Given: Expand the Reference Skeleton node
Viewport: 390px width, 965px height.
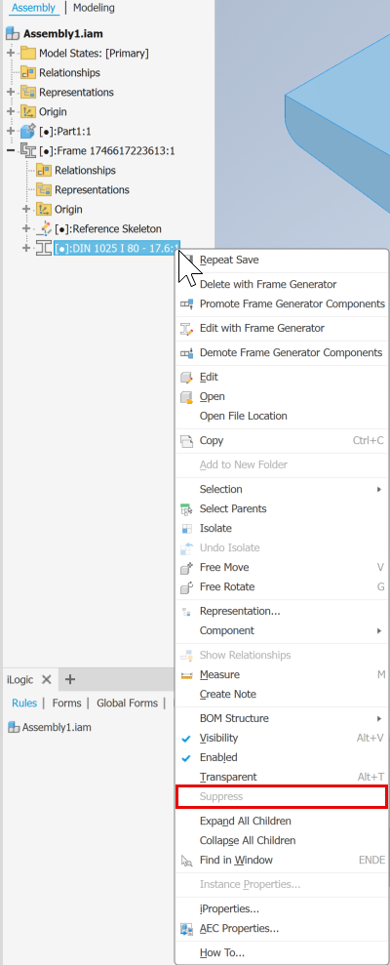Looking at the screenshot, I should (25, 229).
